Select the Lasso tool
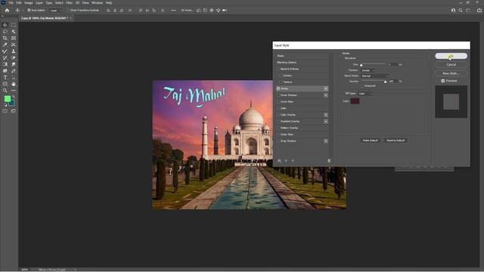This screenshot has height=272, width=484. [x=5, y=32]
